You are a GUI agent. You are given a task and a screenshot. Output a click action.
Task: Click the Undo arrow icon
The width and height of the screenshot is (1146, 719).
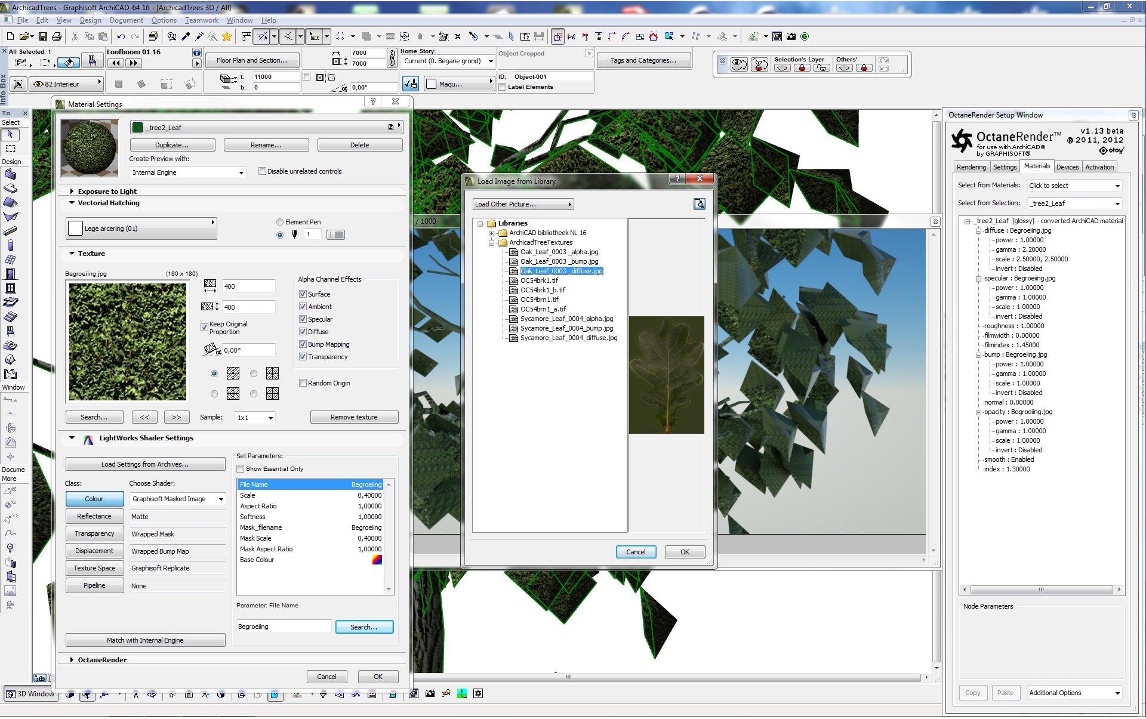tap(121, 36)
